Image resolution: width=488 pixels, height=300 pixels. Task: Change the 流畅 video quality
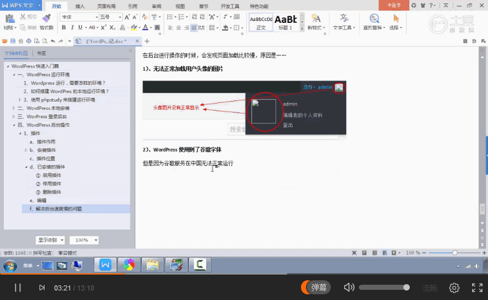click(x=429, y=288)
